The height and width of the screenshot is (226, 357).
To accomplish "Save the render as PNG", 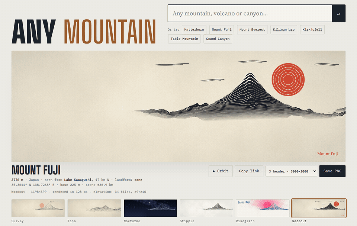I will click(x=332, y=171).
